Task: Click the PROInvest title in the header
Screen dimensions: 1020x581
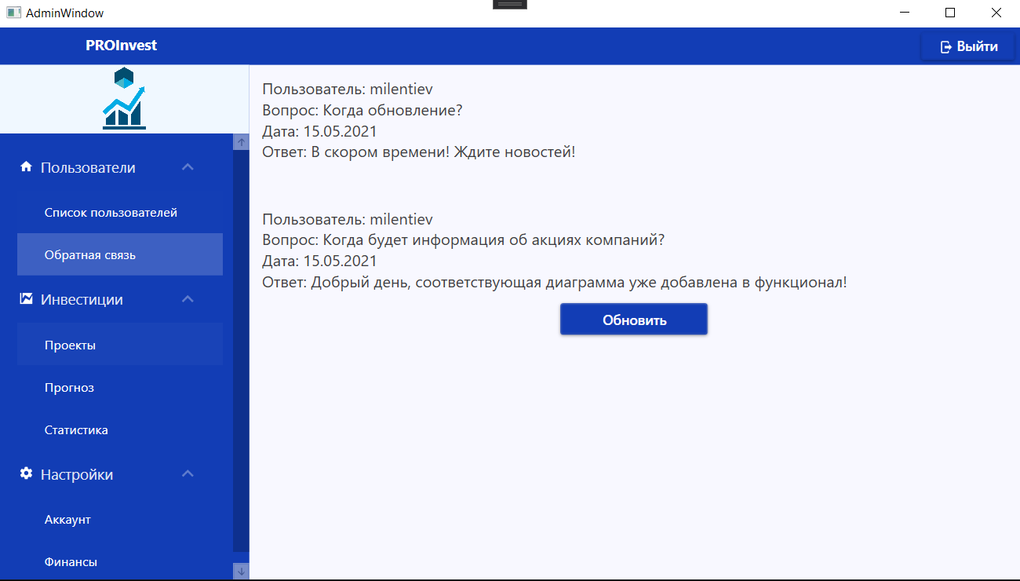Action: [x=122, y=46]
